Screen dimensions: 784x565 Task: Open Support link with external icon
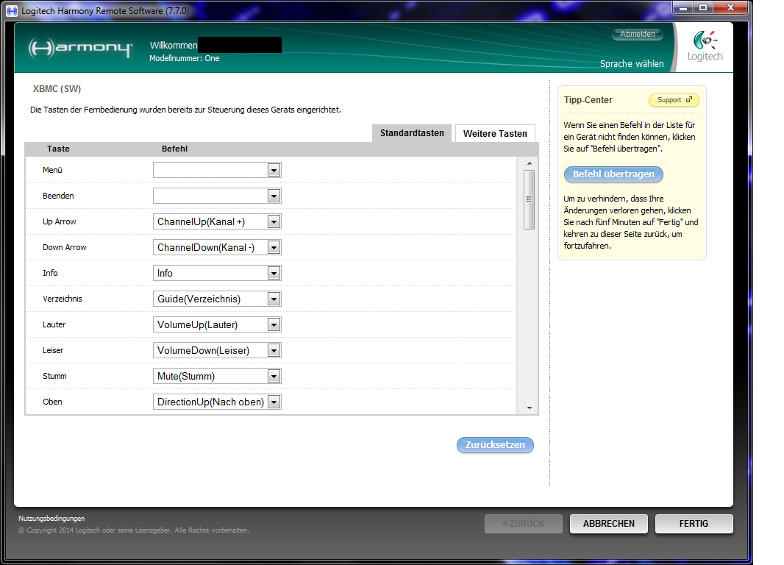[x=674, y=100]
